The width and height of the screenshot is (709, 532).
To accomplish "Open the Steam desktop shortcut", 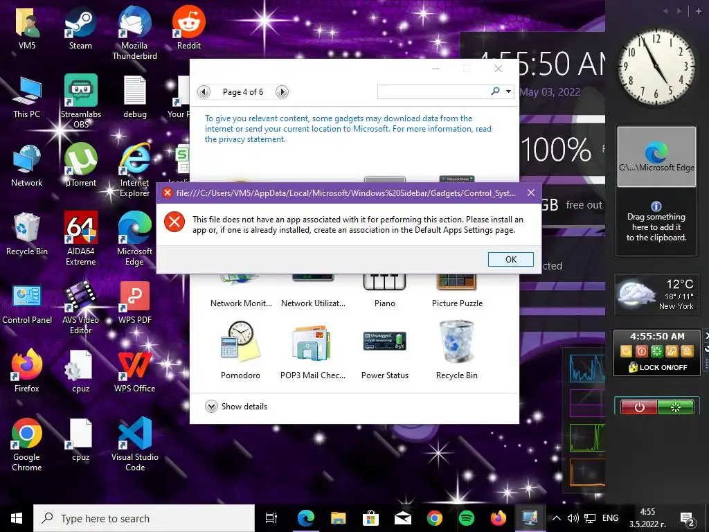I will tap(80, 28).
